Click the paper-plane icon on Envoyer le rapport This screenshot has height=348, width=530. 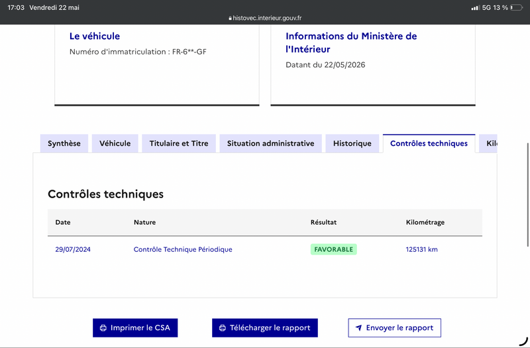358,327
